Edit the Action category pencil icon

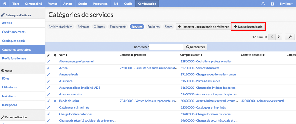[49, 68]
